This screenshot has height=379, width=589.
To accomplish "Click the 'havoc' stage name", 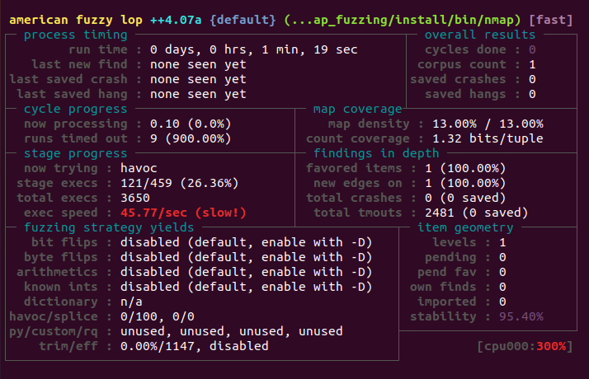I will 139,168.
